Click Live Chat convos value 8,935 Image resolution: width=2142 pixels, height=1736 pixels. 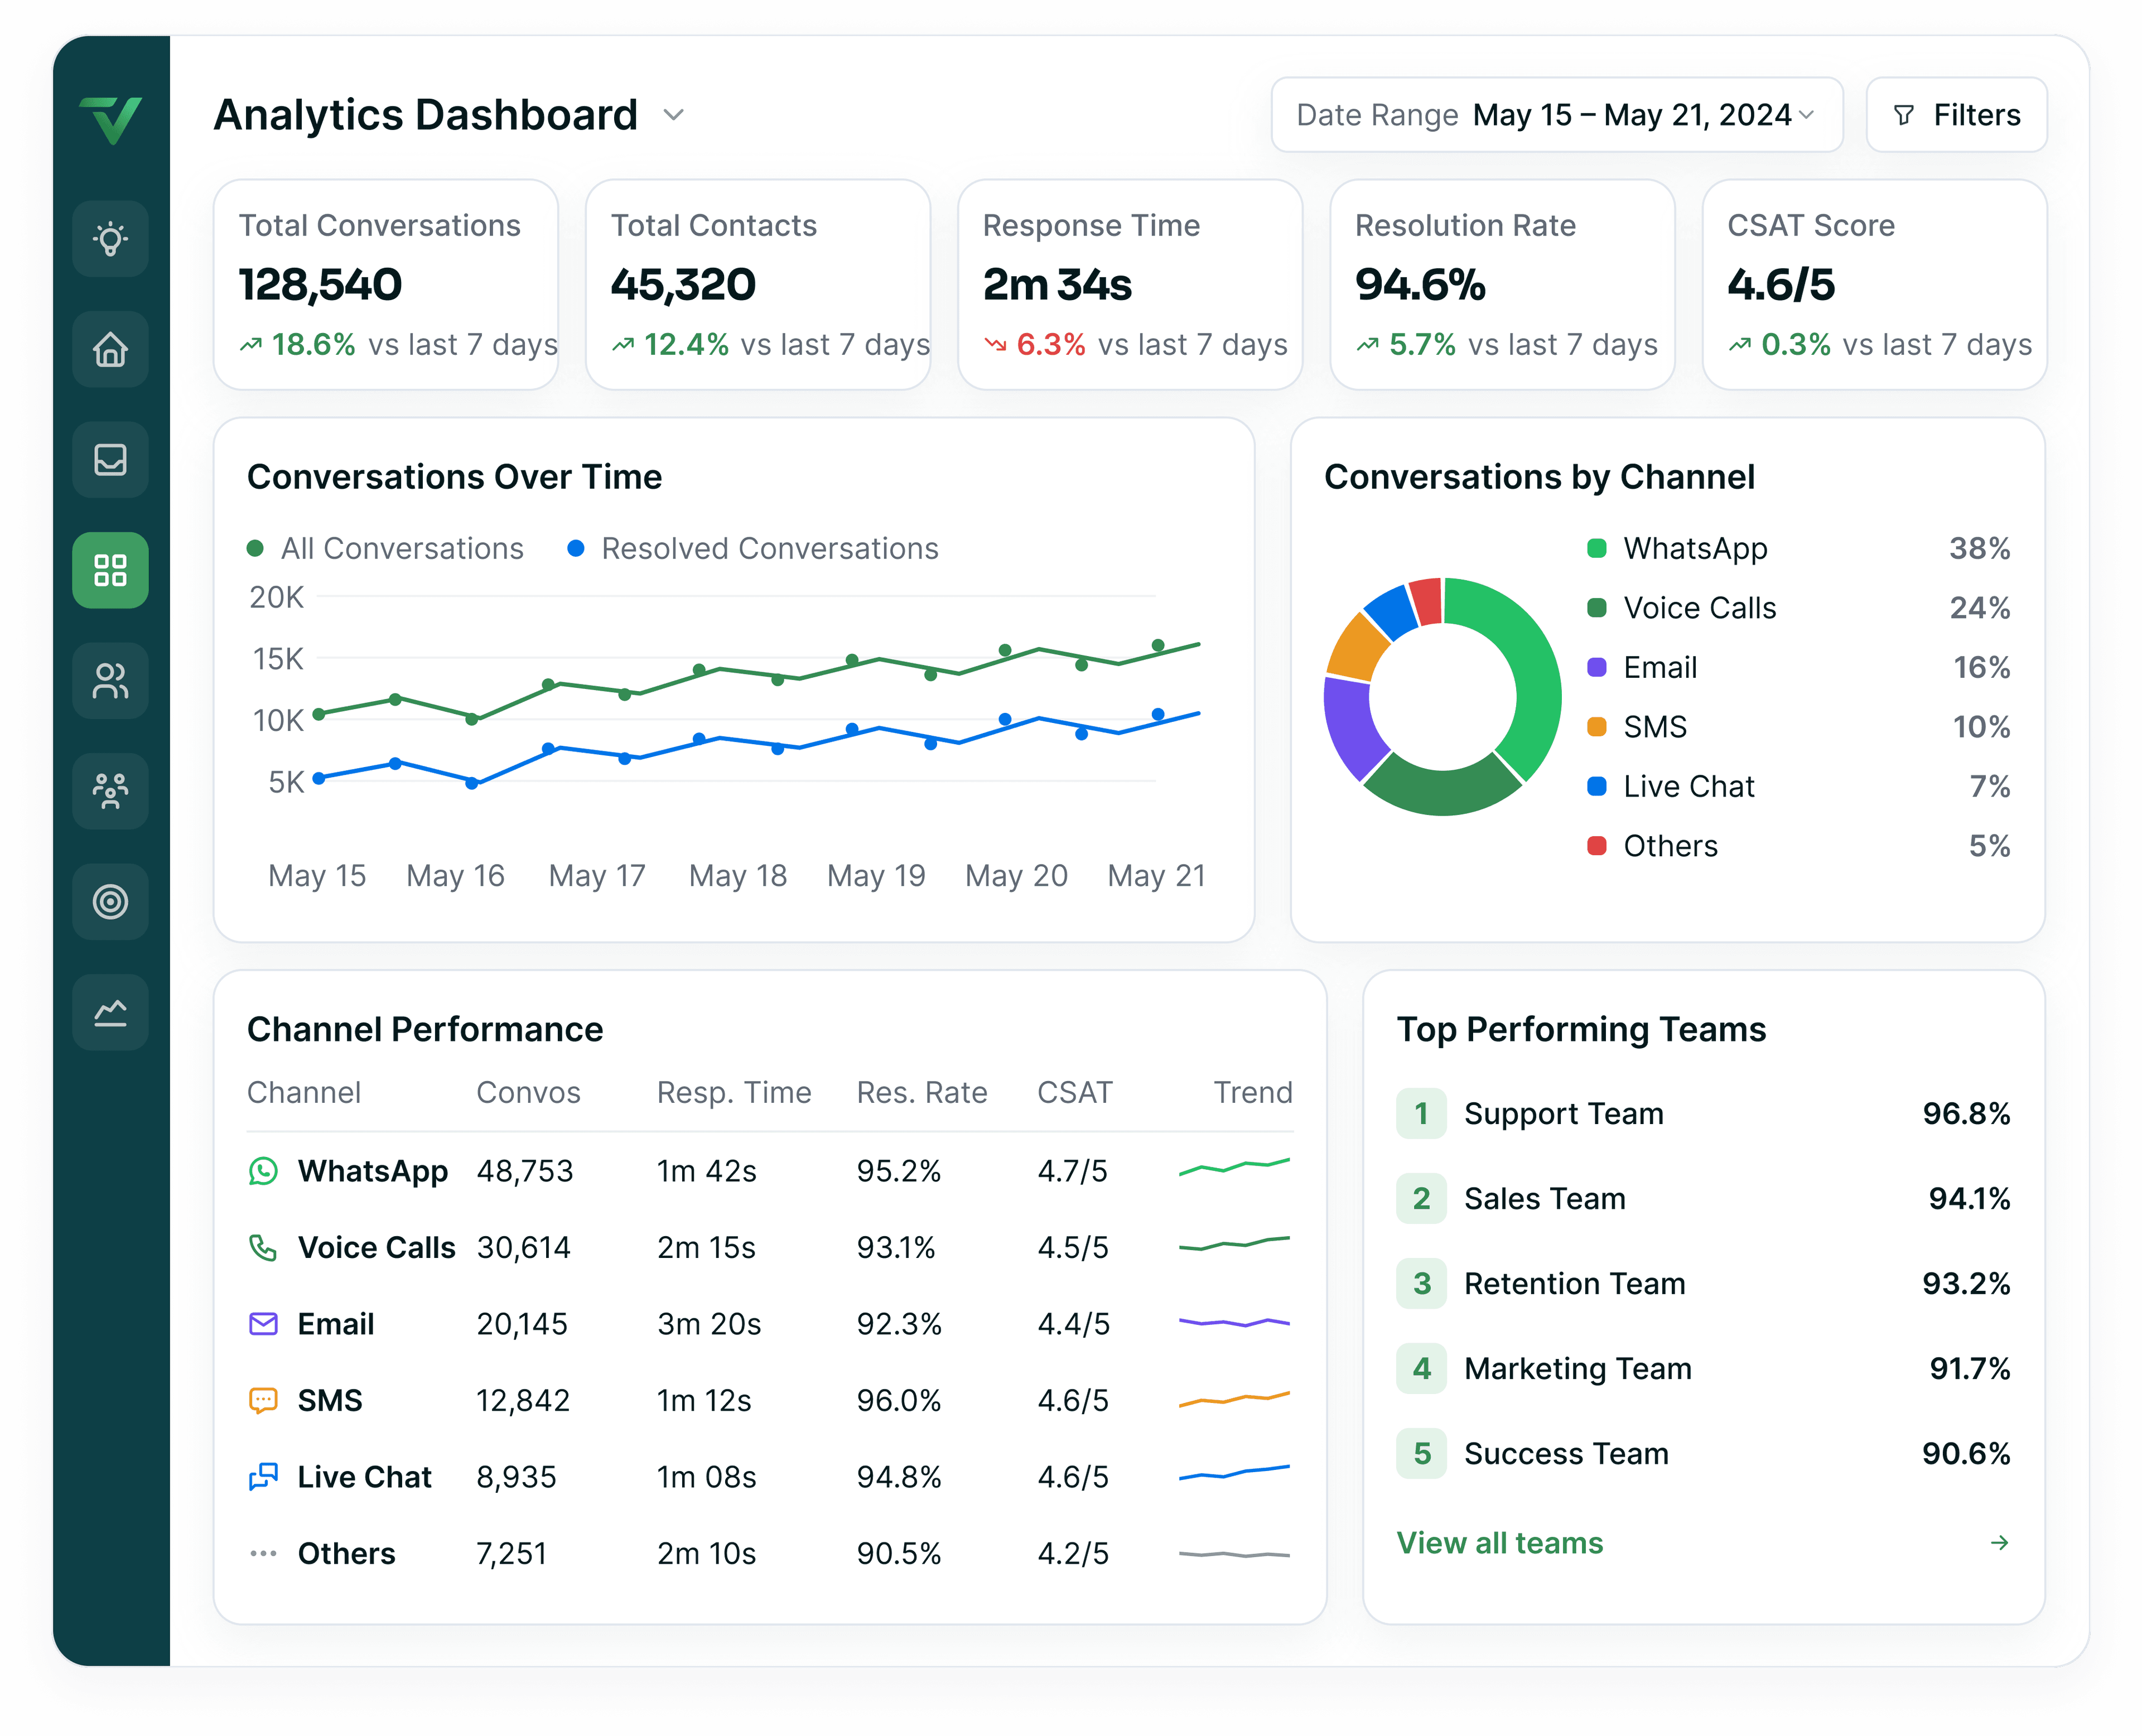516,1477
